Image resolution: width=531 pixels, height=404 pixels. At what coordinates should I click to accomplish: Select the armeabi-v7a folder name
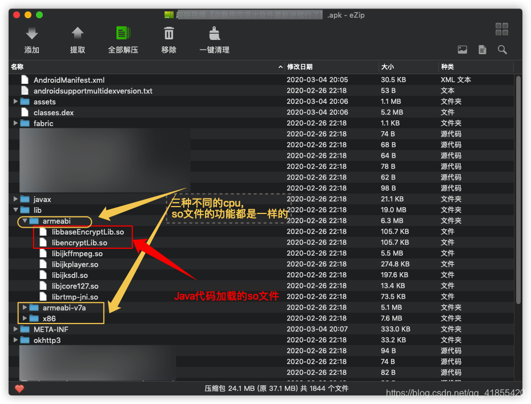(x=64, y=308)
